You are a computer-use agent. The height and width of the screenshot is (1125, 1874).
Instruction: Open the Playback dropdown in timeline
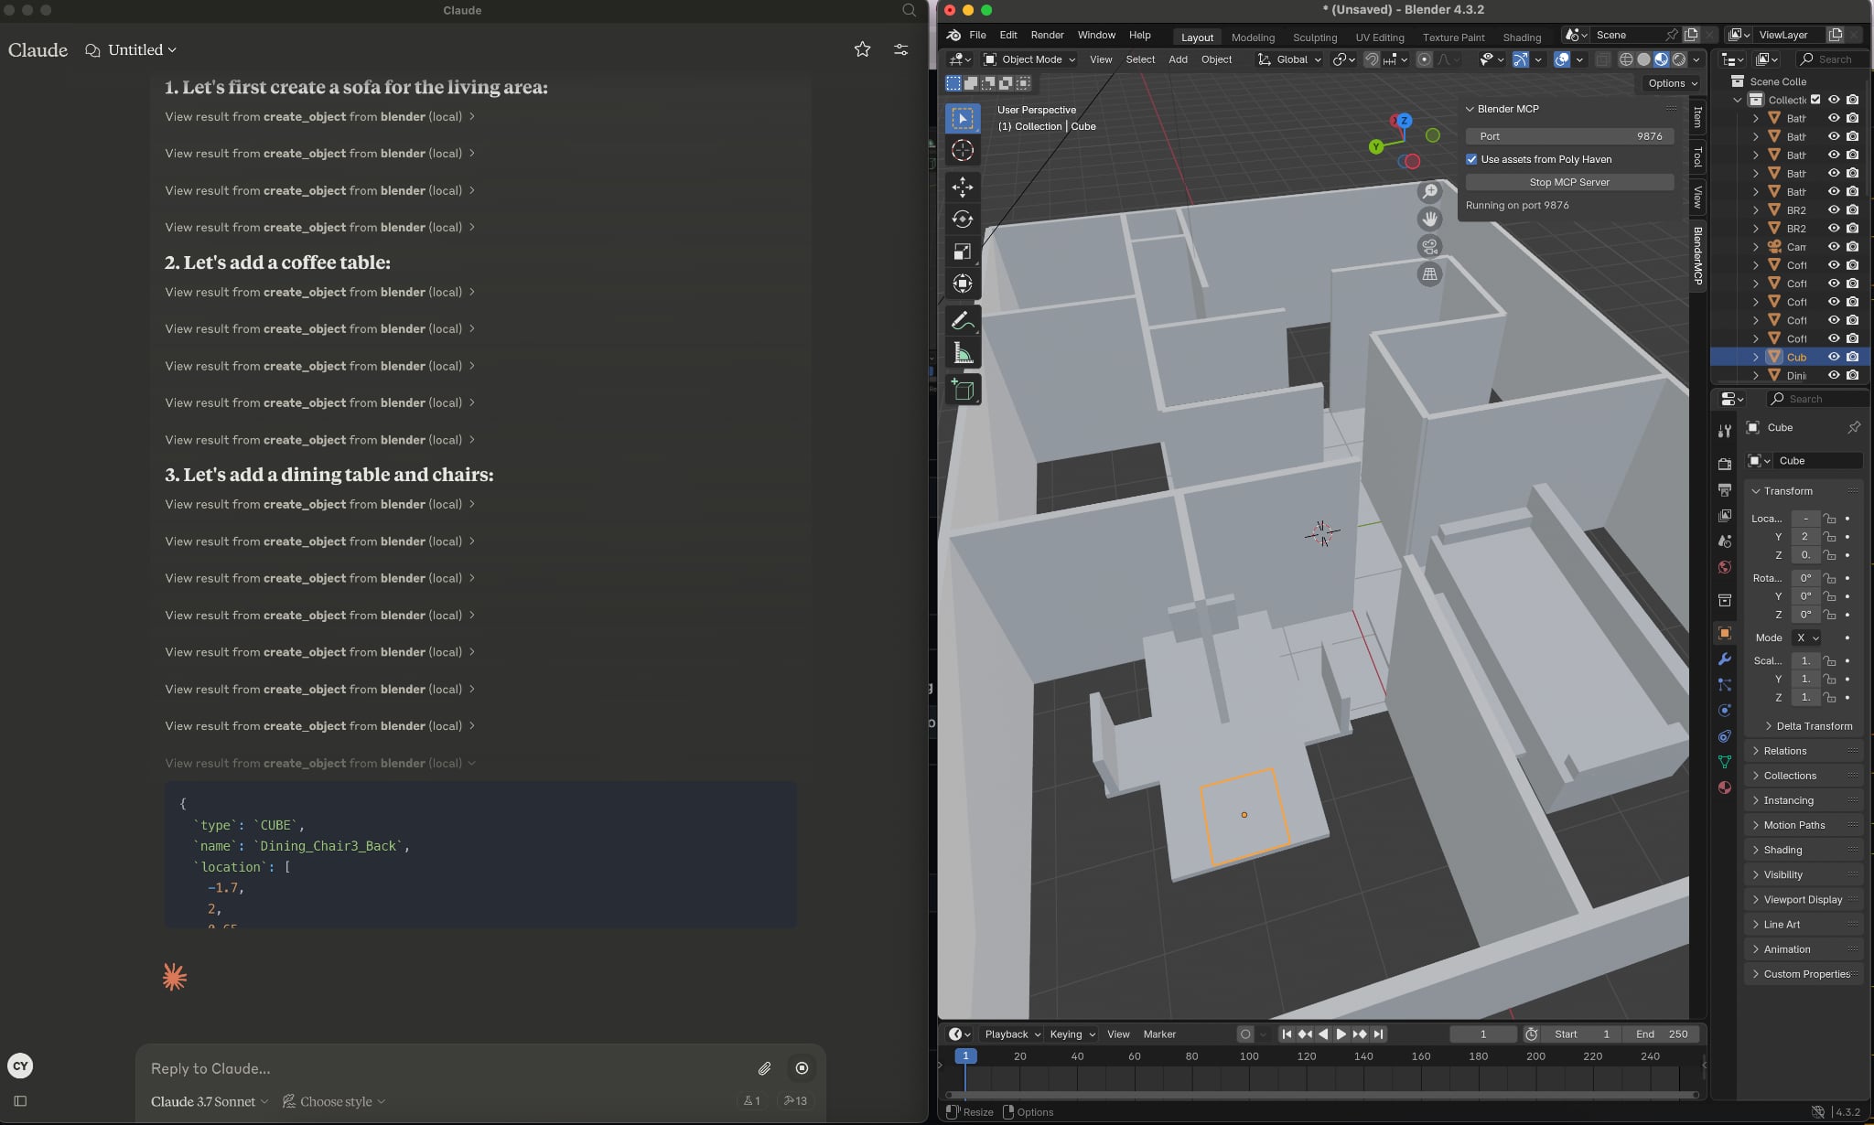(x=1012, y=1034)
